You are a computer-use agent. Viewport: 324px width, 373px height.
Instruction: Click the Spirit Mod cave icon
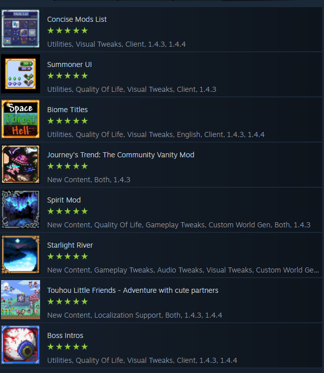point(20,209)
